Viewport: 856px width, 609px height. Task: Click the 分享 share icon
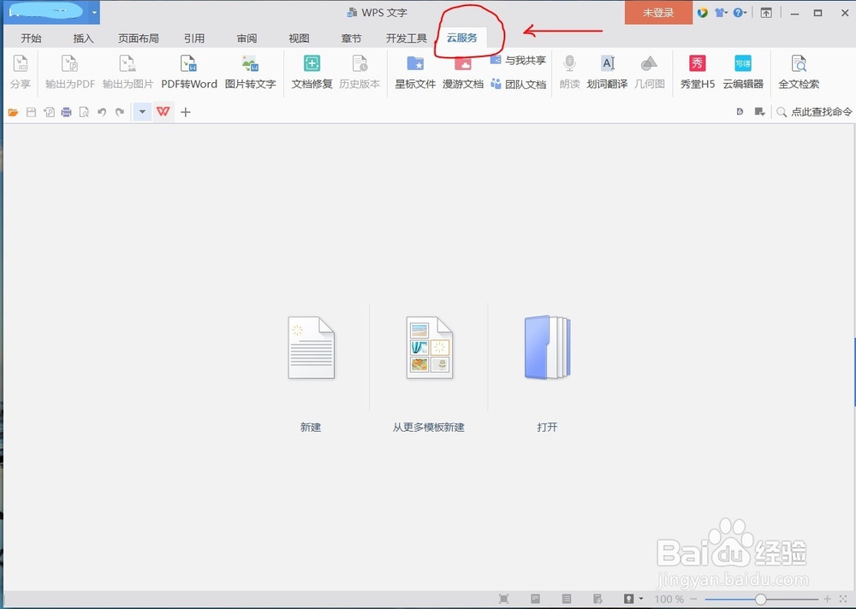pyautogui.click(x=21, y=72)
